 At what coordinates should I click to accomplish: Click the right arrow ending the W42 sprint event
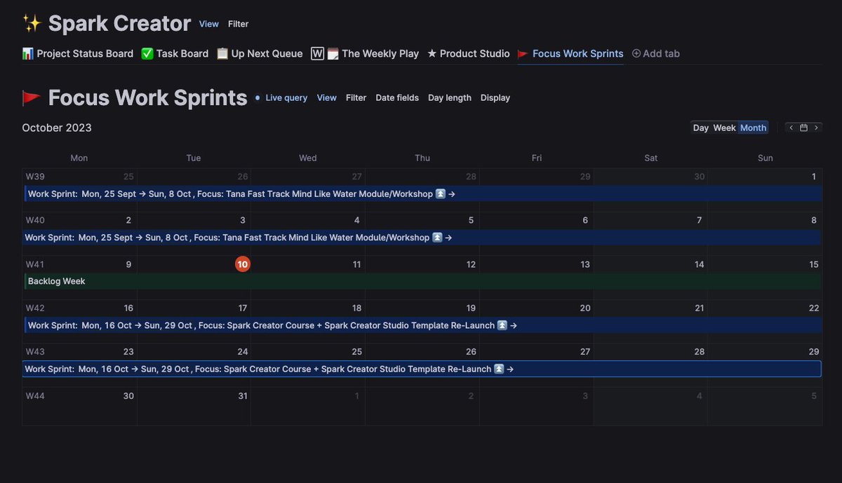click(514, 325)
